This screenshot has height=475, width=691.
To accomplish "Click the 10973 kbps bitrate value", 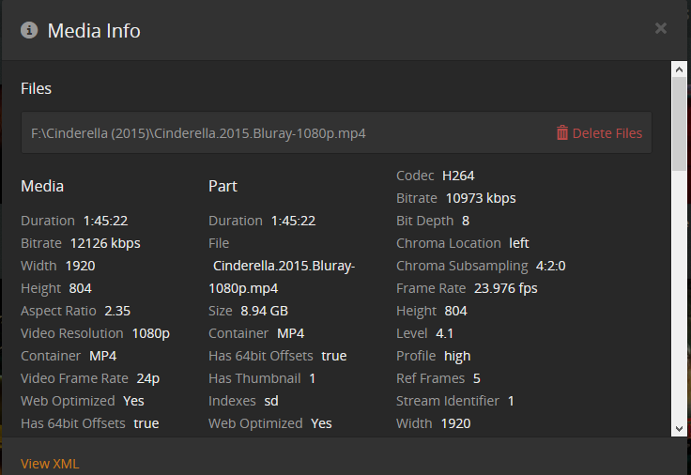I will click(481, 198).
